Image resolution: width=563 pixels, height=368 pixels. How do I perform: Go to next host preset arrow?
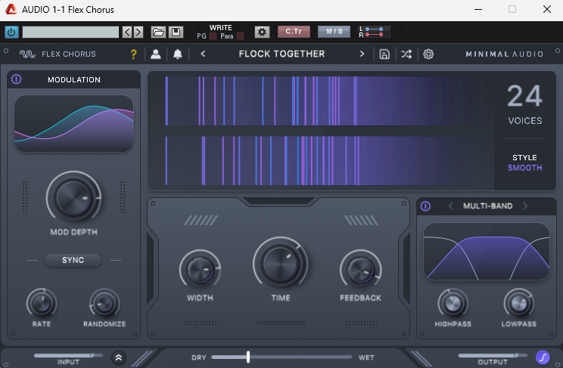(x=138, y=32)
